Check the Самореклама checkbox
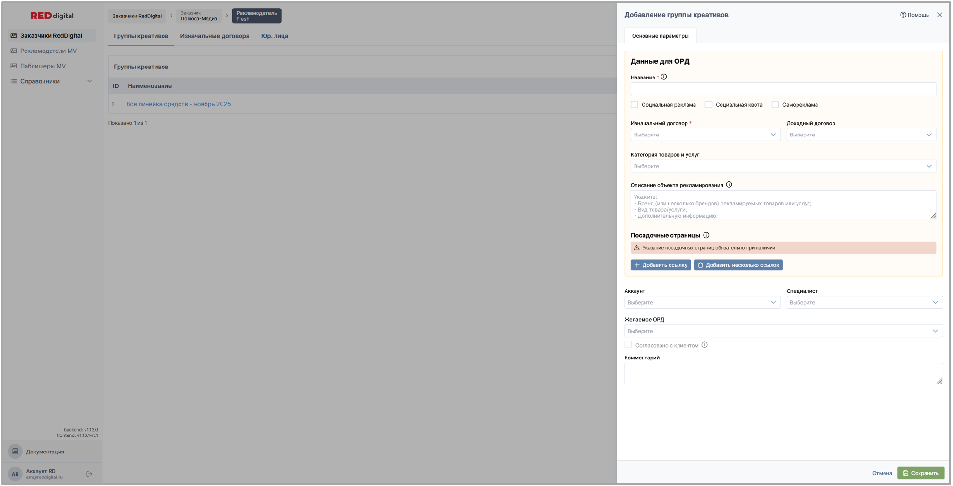Viewport: 953px width, 486px height. 775,104
